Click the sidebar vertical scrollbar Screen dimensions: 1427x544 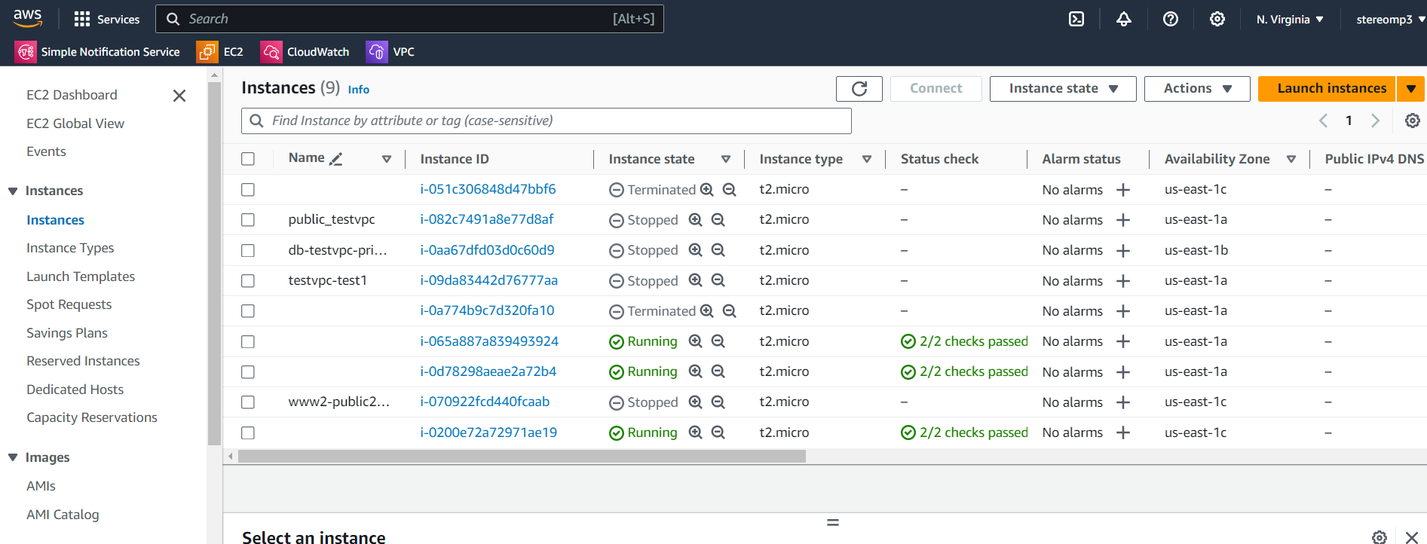pyautogui.click(x=214, y=264)
